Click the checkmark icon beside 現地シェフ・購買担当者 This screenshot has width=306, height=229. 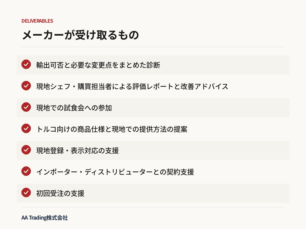[26, 86]
